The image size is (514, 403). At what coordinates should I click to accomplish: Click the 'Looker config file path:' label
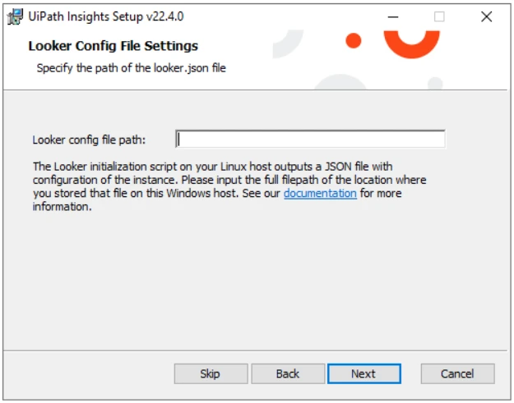[x=89, y=140]
